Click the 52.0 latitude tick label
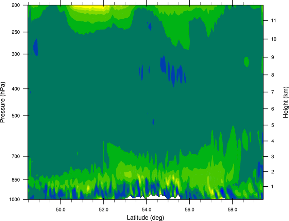This screenshot has width=289, height=221. pyautogui.click(x=104, y=210)
